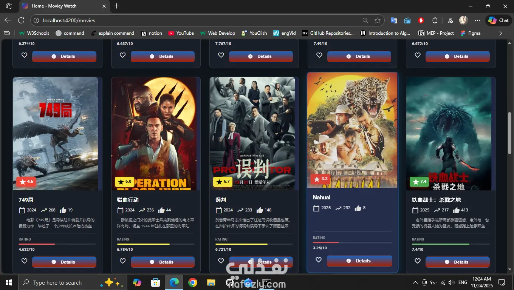This screenshot has width=514, height=290.
Task: Open the GitHub Repositories bookmark
Action: [328, 33]
